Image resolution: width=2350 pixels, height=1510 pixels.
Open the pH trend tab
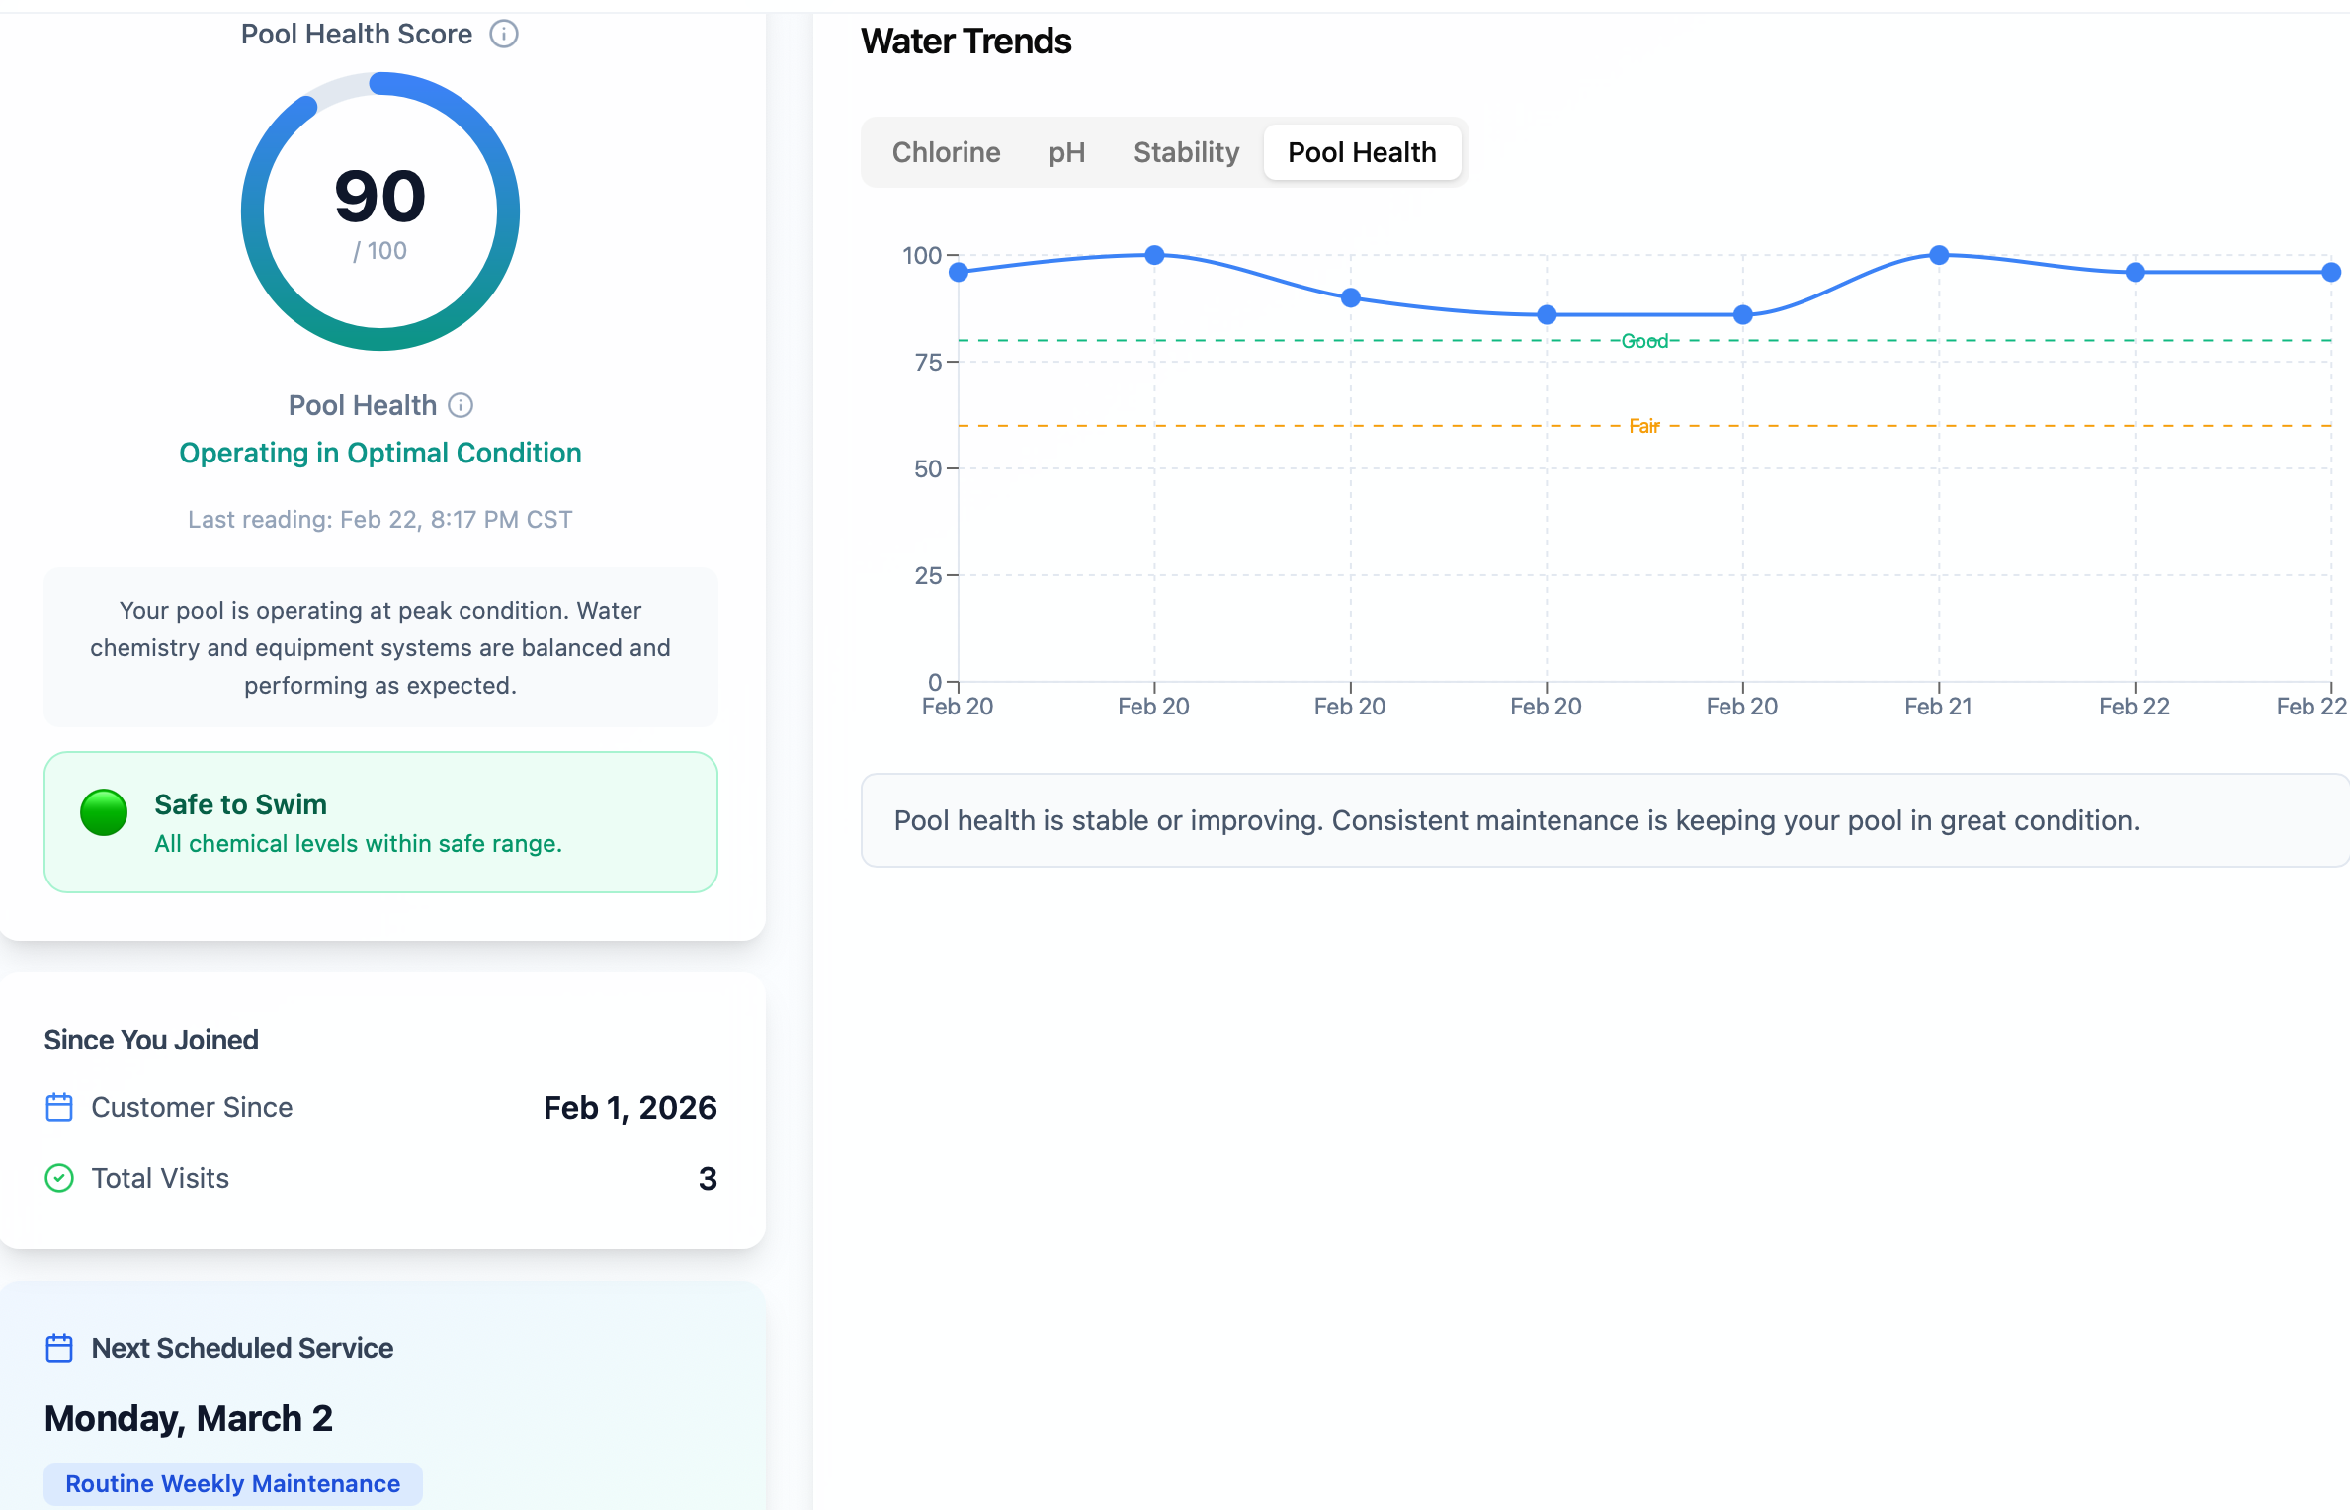(1066, 152)
